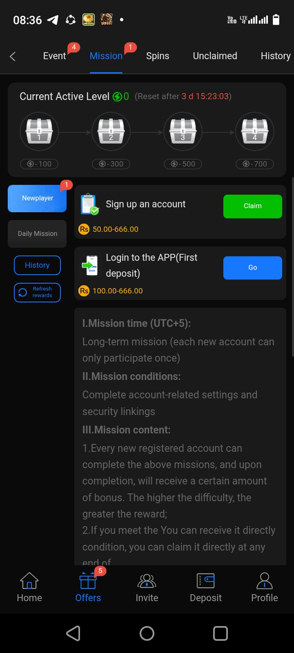The image size is (294, 653).
Task: Open the Deposit wallet icon
Action: click(x=206, y=581)
